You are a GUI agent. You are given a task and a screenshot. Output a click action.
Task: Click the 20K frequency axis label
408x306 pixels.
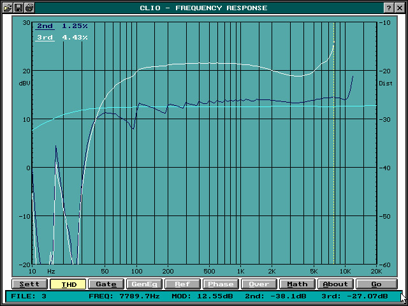[376, 272]
